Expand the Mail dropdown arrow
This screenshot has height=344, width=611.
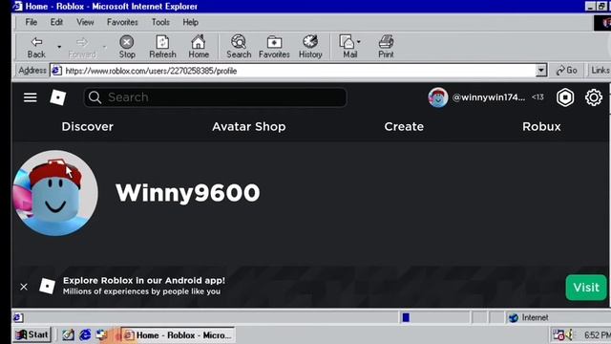[359, 42]
